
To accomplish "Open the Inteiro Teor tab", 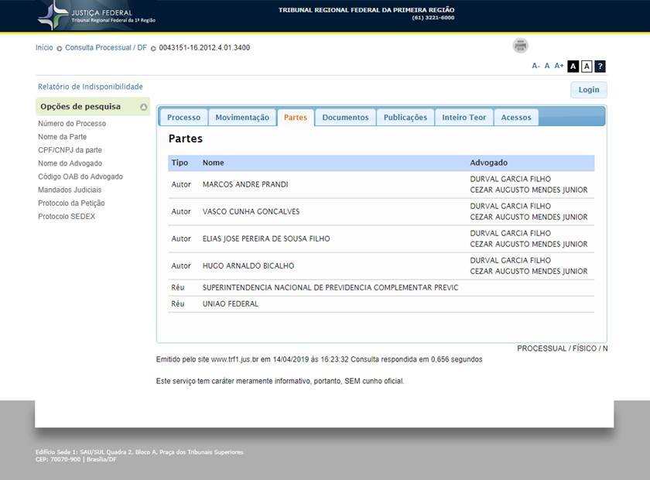I will click(464, 118).
